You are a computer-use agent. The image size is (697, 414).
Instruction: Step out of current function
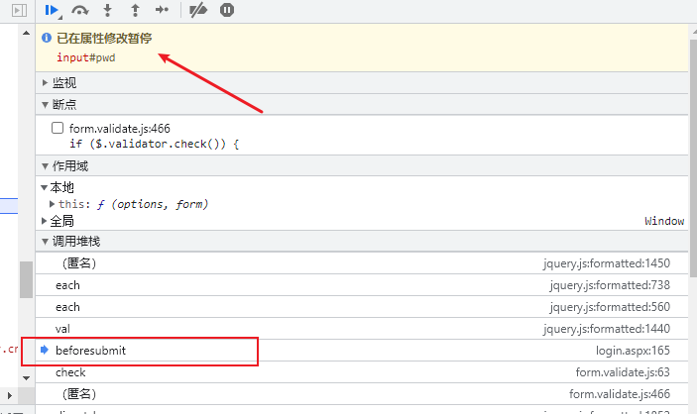point(135,10)
